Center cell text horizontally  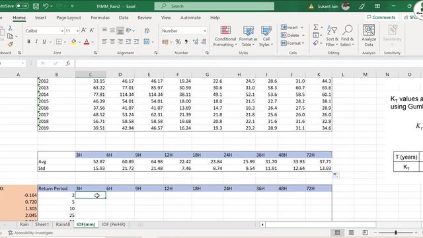(x=112, y=42)
